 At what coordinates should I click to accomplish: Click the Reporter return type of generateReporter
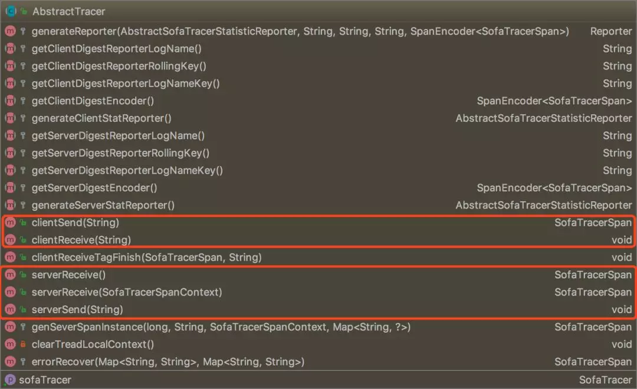click(610, 31)
